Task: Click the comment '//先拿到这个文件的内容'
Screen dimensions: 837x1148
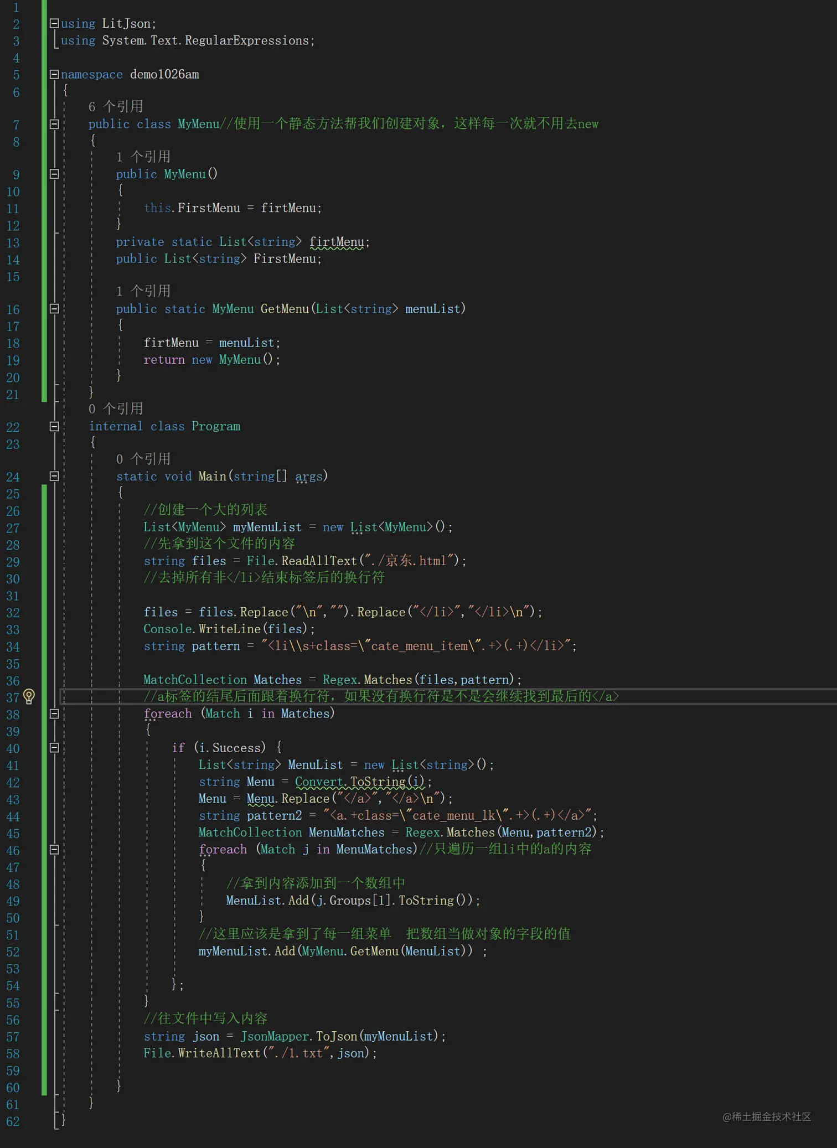Action: click(219, 544)
